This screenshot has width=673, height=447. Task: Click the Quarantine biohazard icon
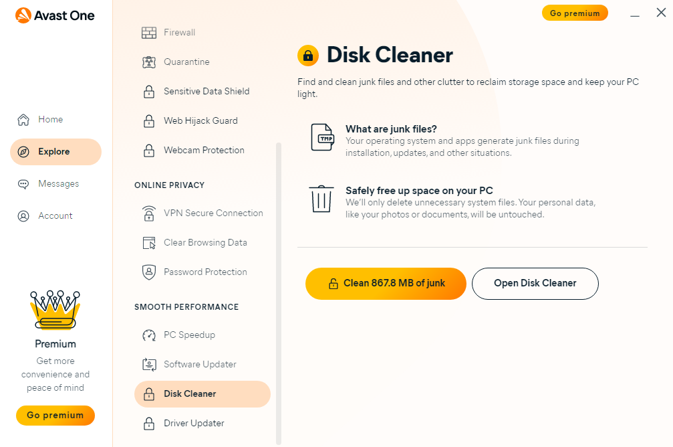coord(149,62)
